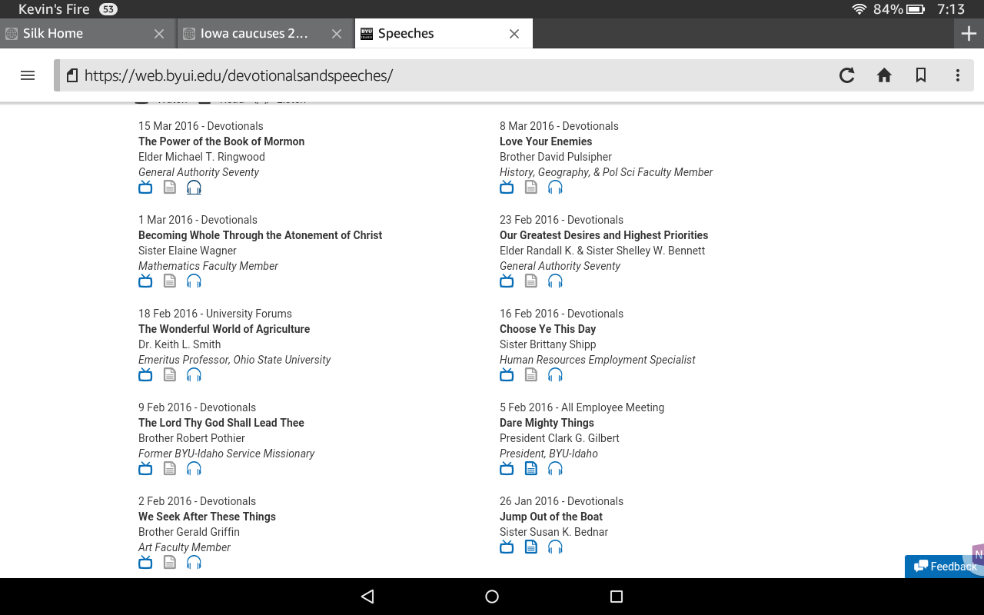Screen dimensions: 984x615
Task: Watch Jump Out of the Boat video
Action: [x=507, y=547]
